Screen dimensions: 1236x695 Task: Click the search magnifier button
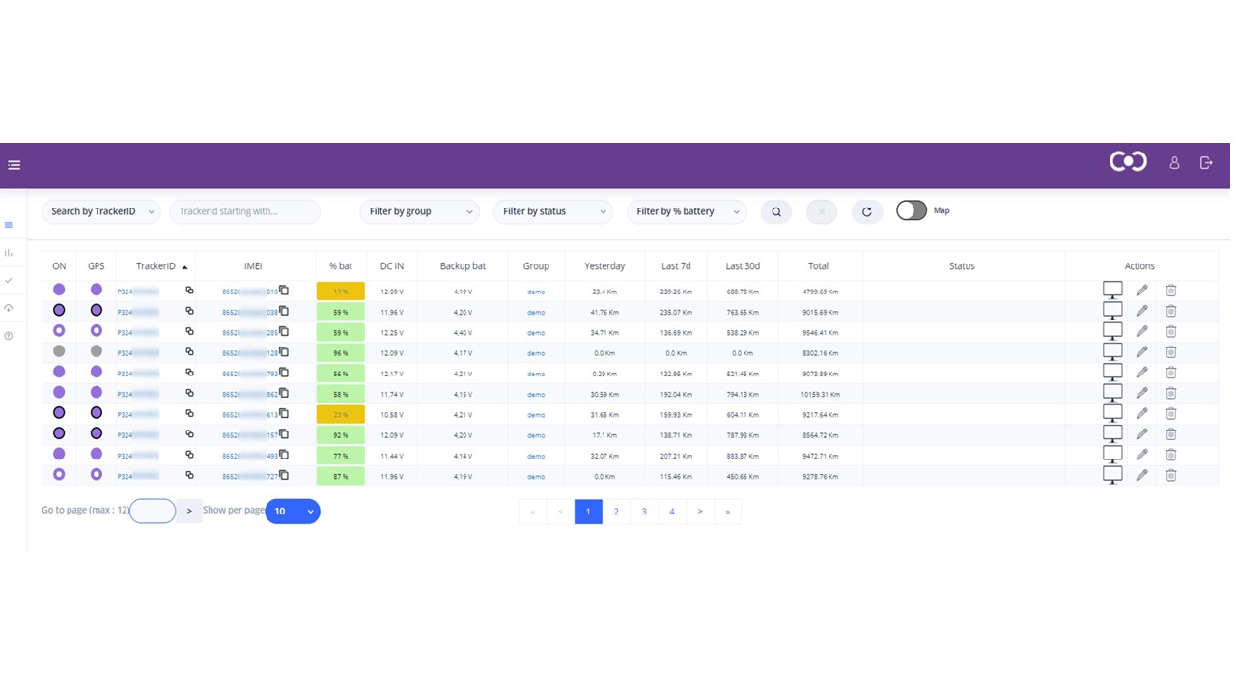click(x=776, y=212)
